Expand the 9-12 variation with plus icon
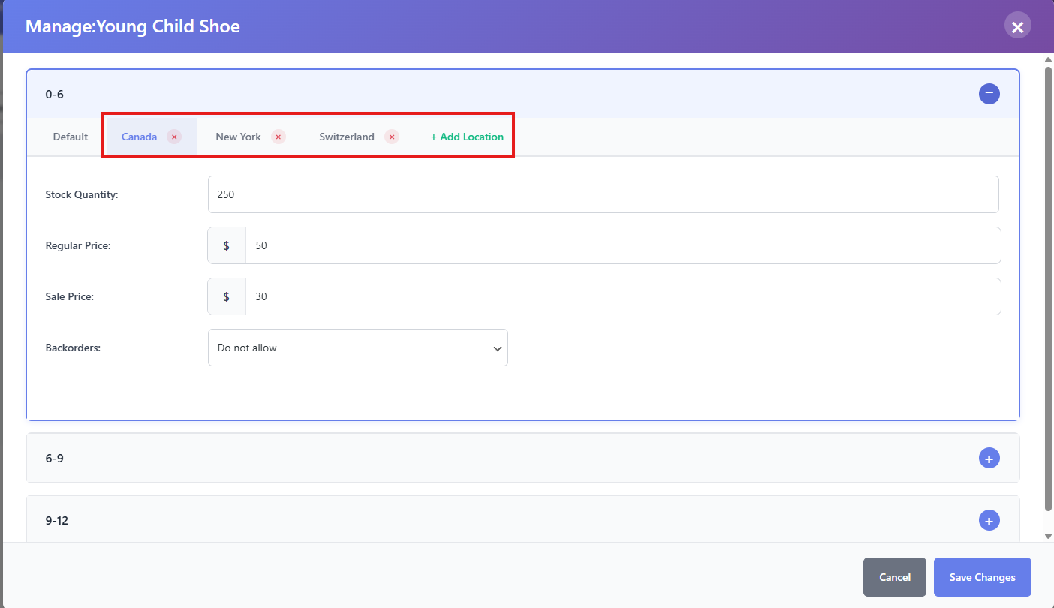Image resolution: width=1054 pixels, height=608 pixels. coord(989,520)
